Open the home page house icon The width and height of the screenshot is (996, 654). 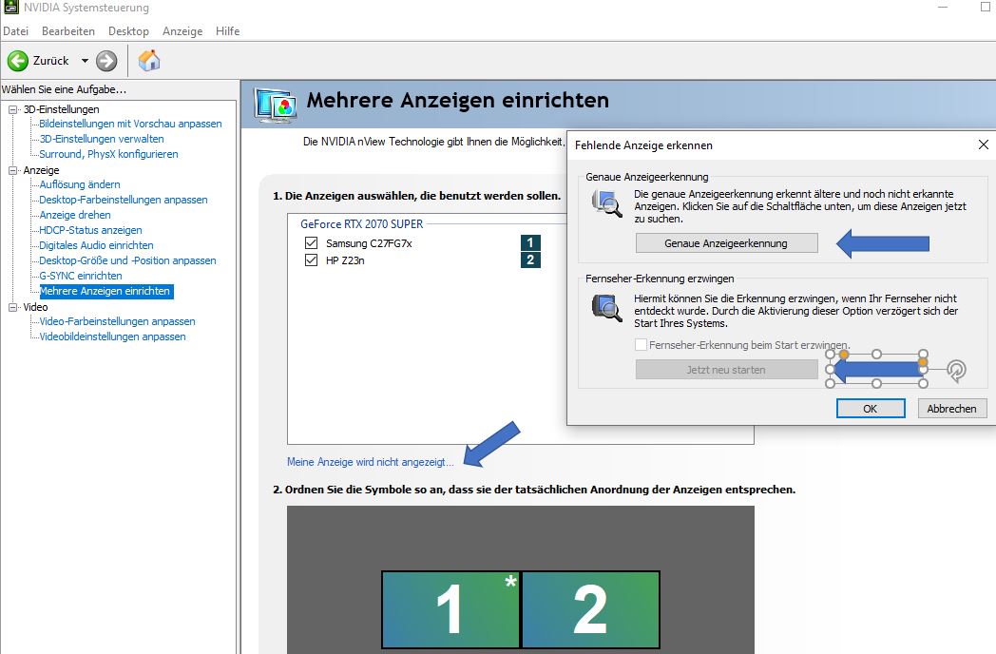click(x=149, y=61)
